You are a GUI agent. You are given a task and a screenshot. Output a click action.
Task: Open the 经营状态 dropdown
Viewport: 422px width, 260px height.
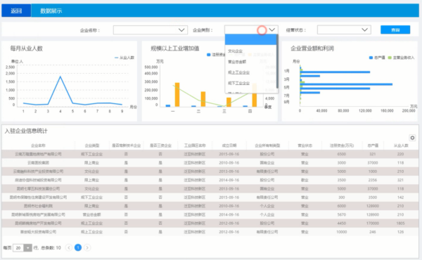pos(344,30)
